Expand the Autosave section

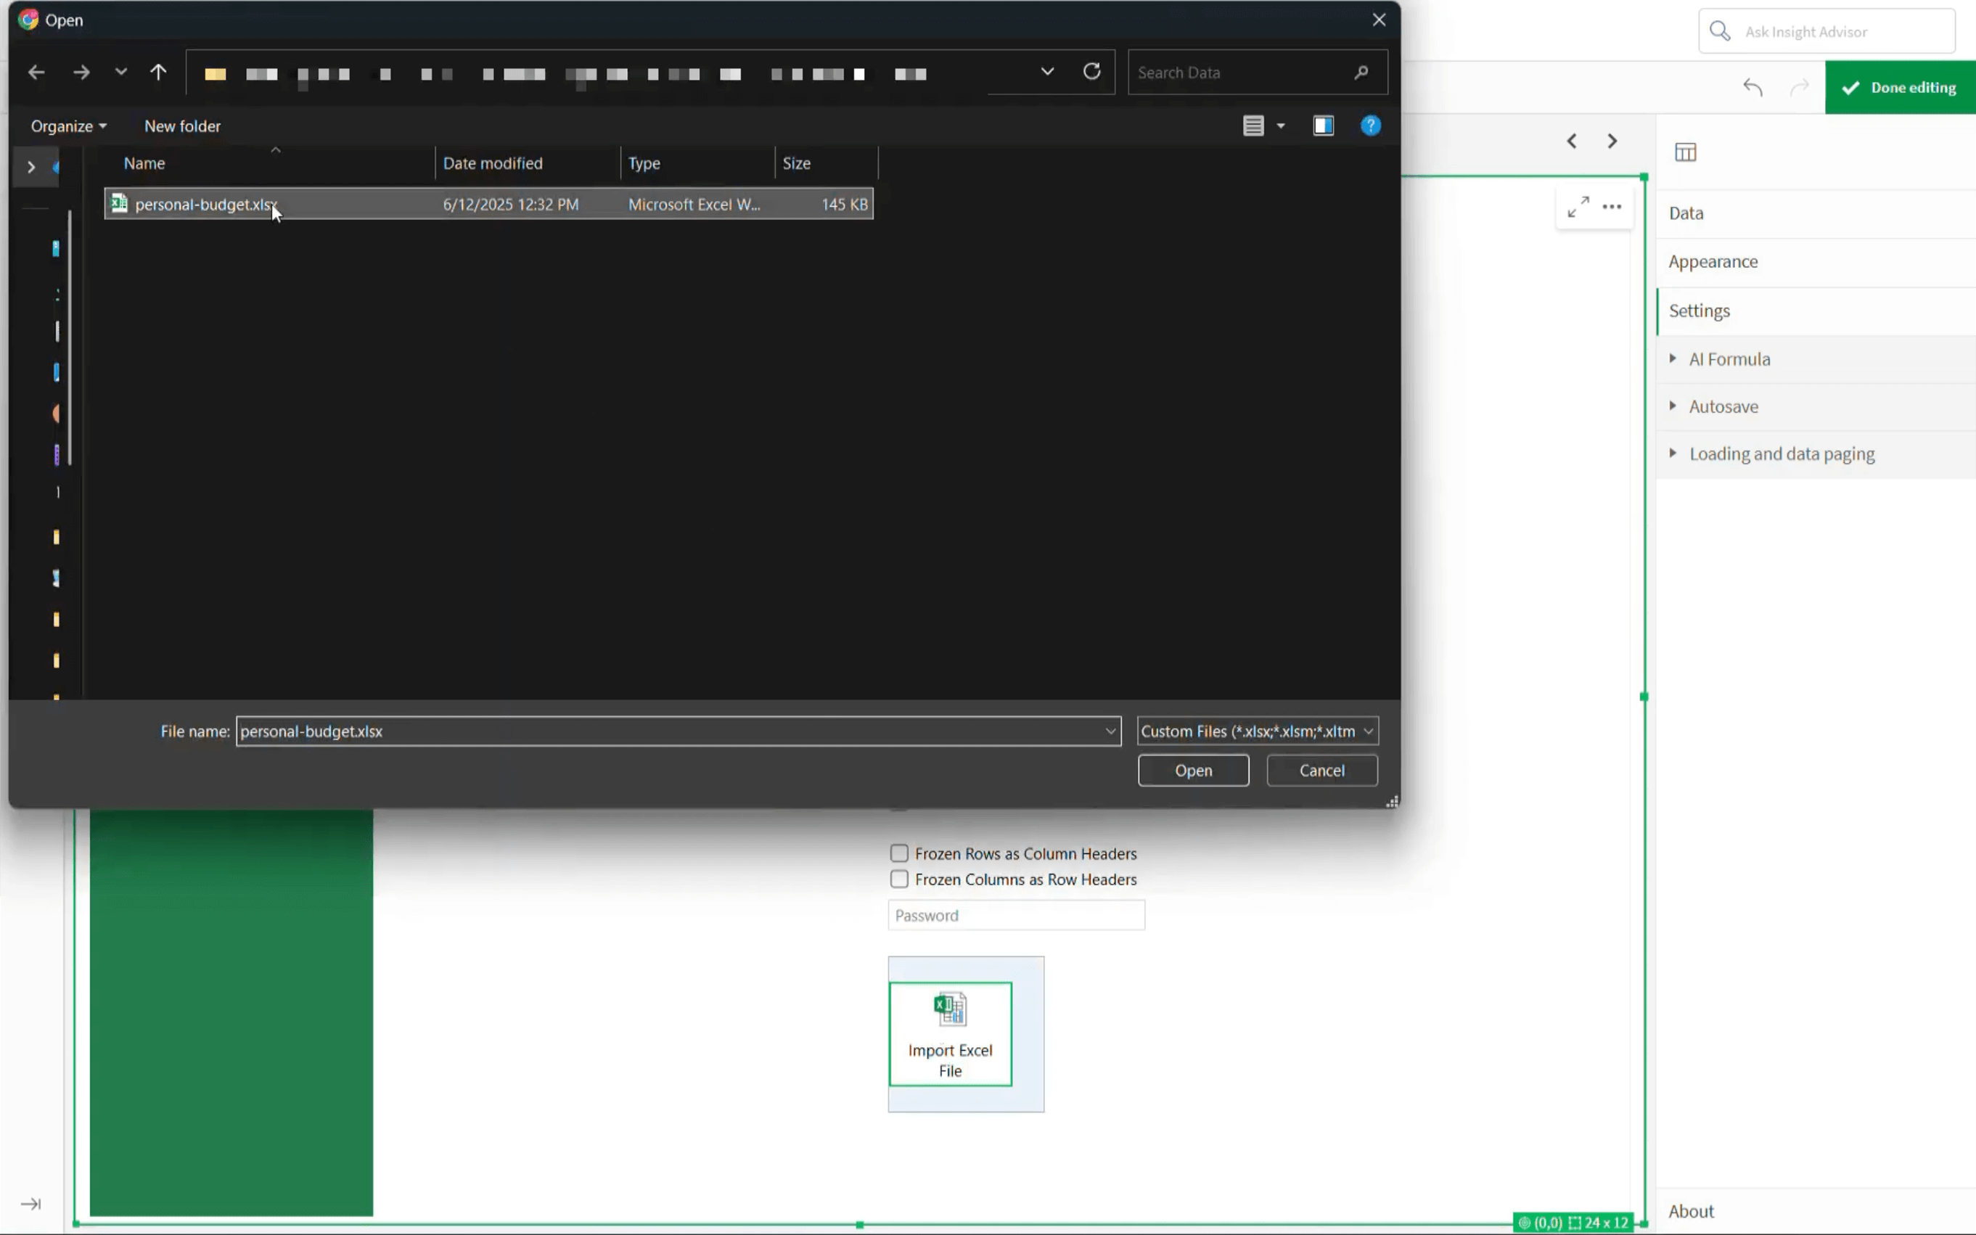tap(1723, 407)
